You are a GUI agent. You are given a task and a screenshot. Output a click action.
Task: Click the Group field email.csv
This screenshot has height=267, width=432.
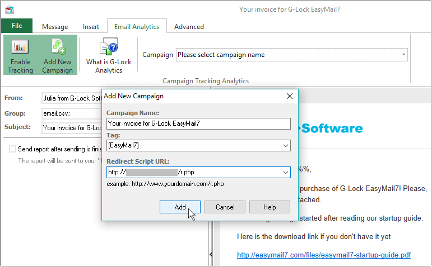point(72,113)
